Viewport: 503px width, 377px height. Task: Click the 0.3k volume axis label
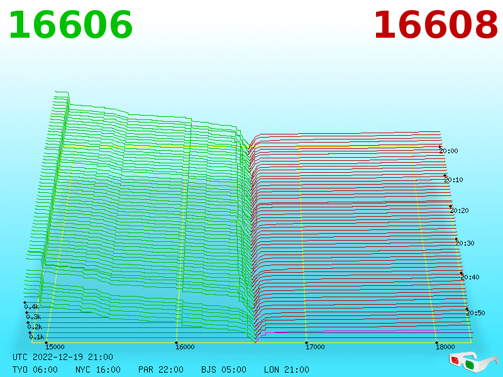tap(34, 317)
